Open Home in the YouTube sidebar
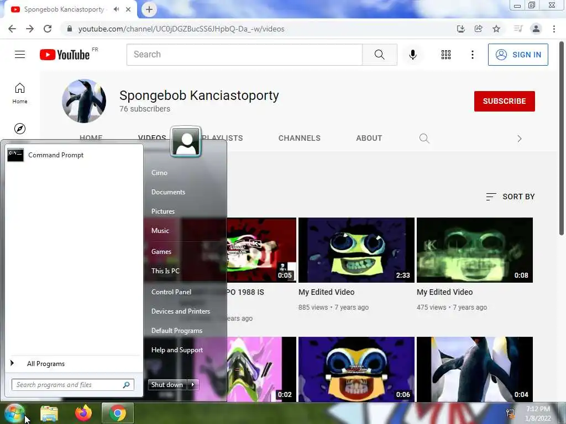566x424 pixels. (20, 93)
